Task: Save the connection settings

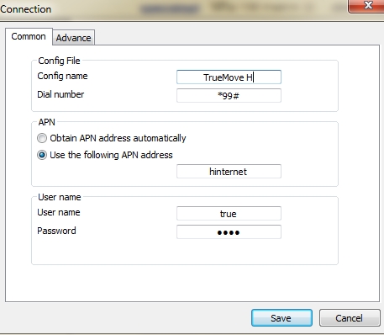Action: pos(281,318)
